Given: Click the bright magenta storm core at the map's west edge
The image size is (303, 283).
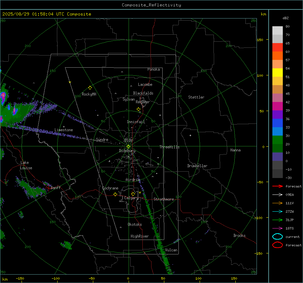Looking at the screenshot, I should point(3,96).
